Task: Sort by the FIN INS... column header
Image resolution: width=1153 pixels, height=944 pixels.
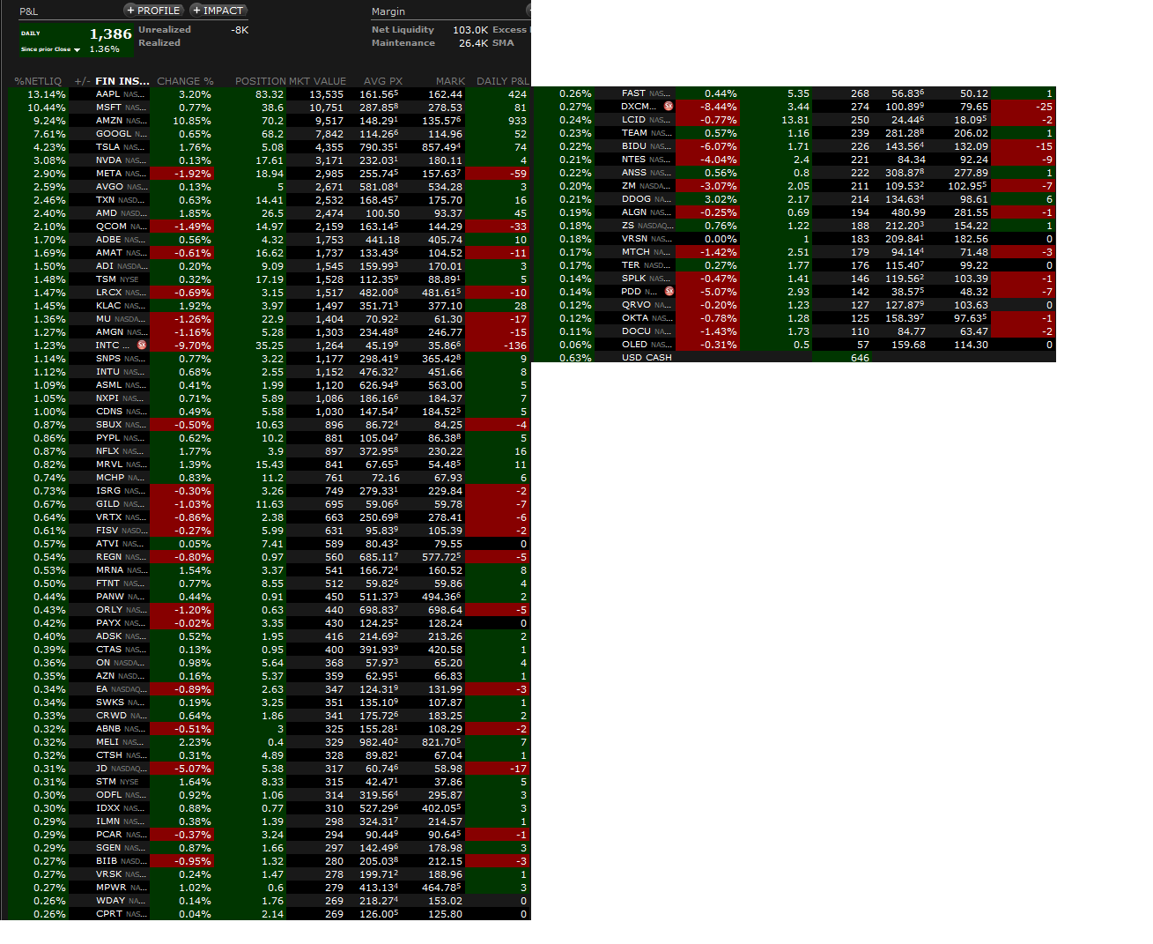Action: (122, 81)
